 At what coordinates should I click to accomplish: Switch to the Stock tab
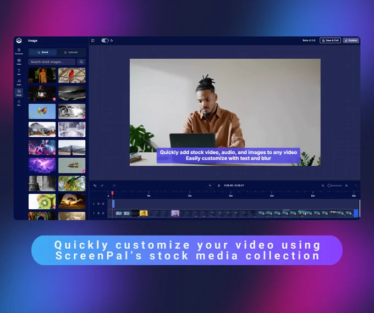(x=43, y=52)
